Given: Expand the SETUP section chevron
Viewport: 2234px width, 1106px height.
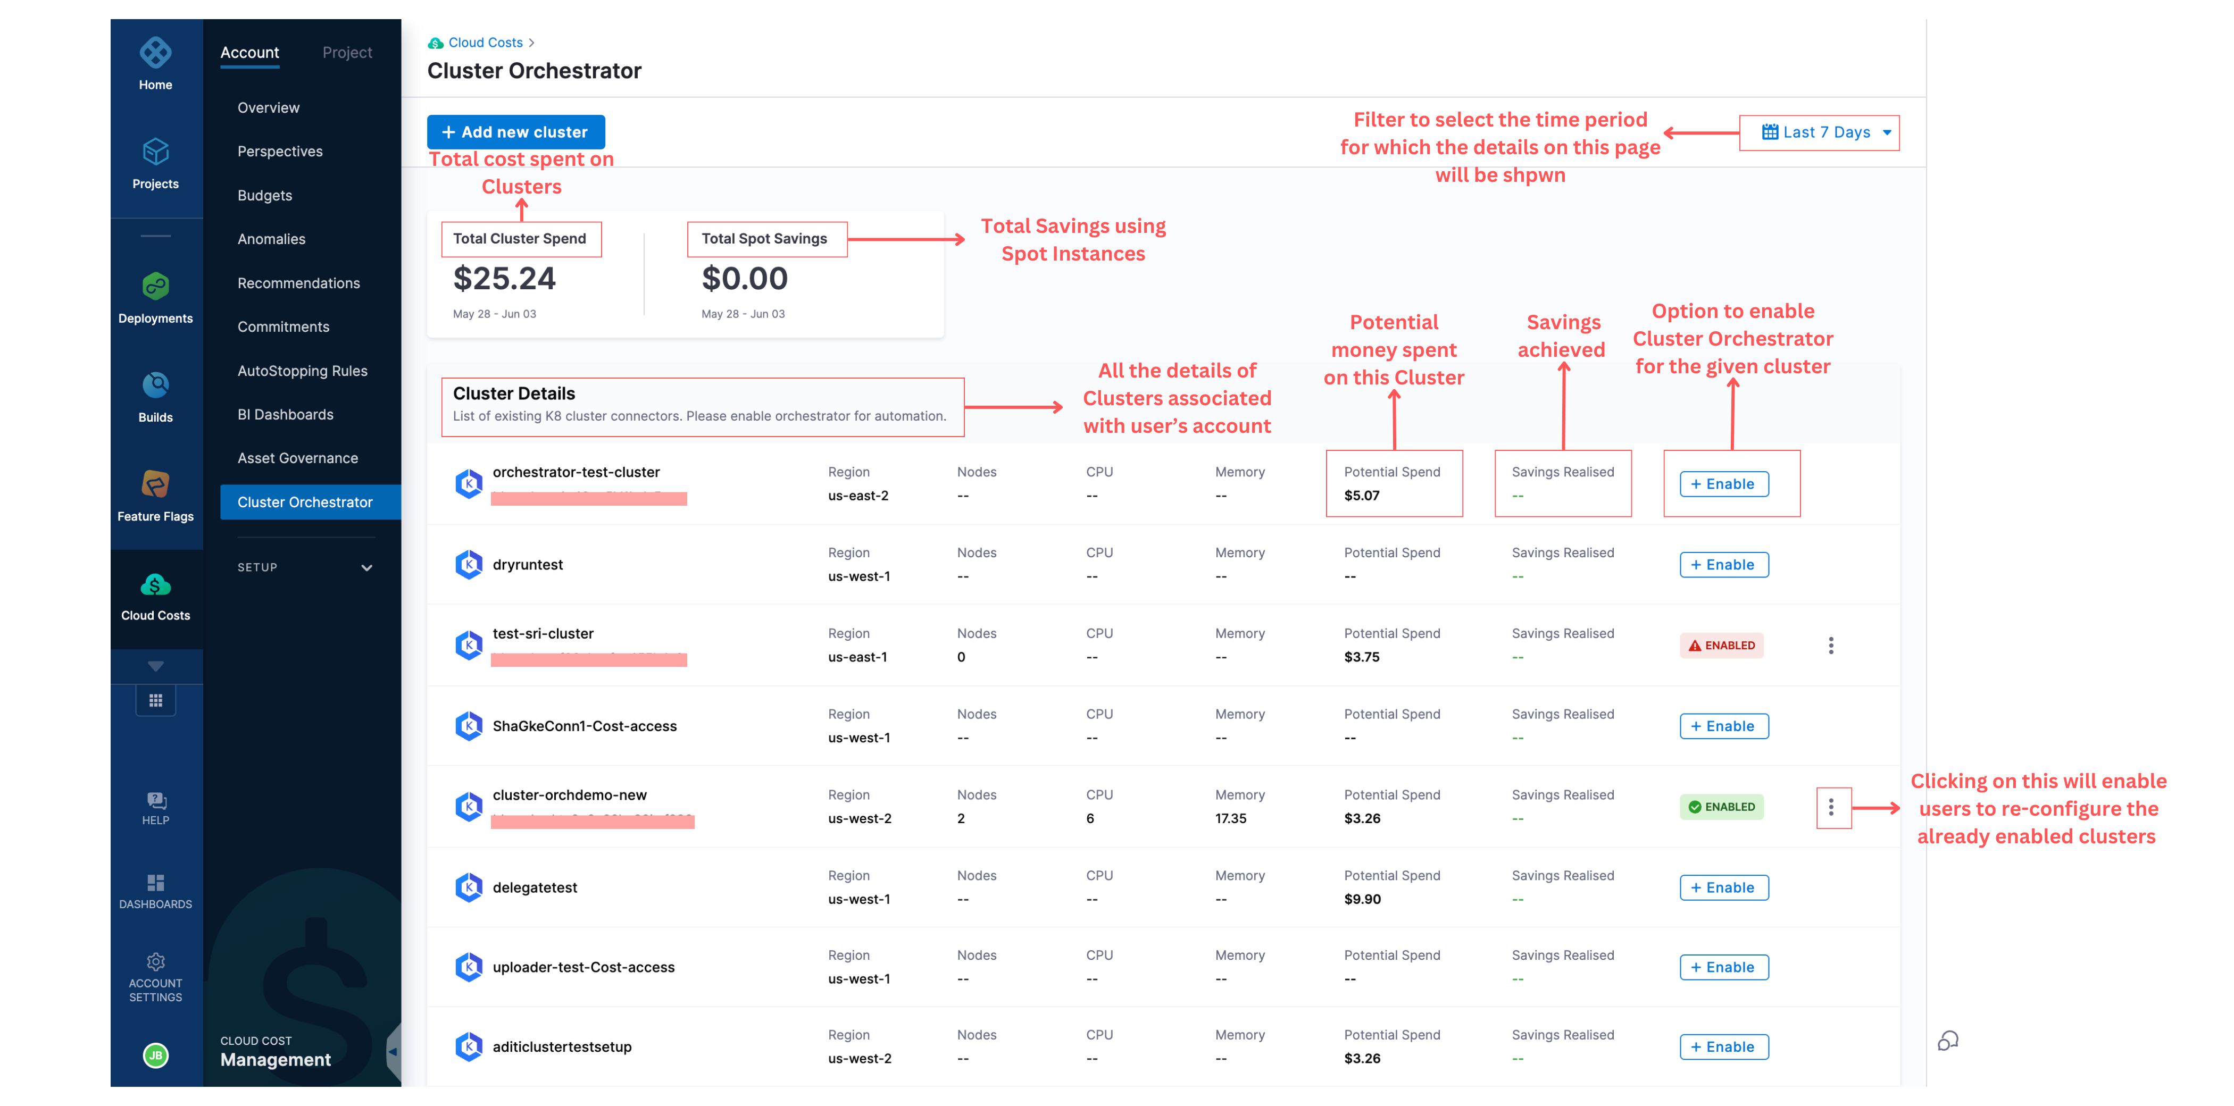Looking at the screenshot, I should pyautogui.click(x=367, y=568).
